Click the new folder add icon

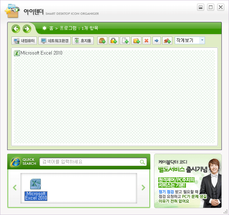point(136,41)
